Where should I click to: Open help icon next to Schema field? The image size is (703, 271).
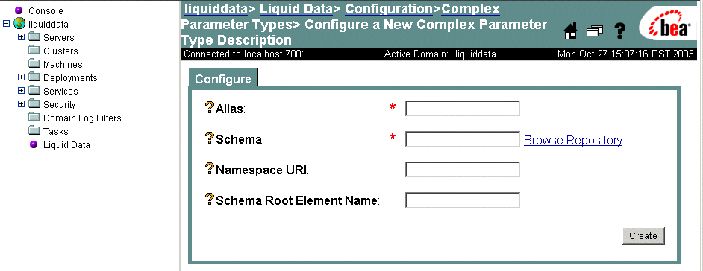pos(210,138)
